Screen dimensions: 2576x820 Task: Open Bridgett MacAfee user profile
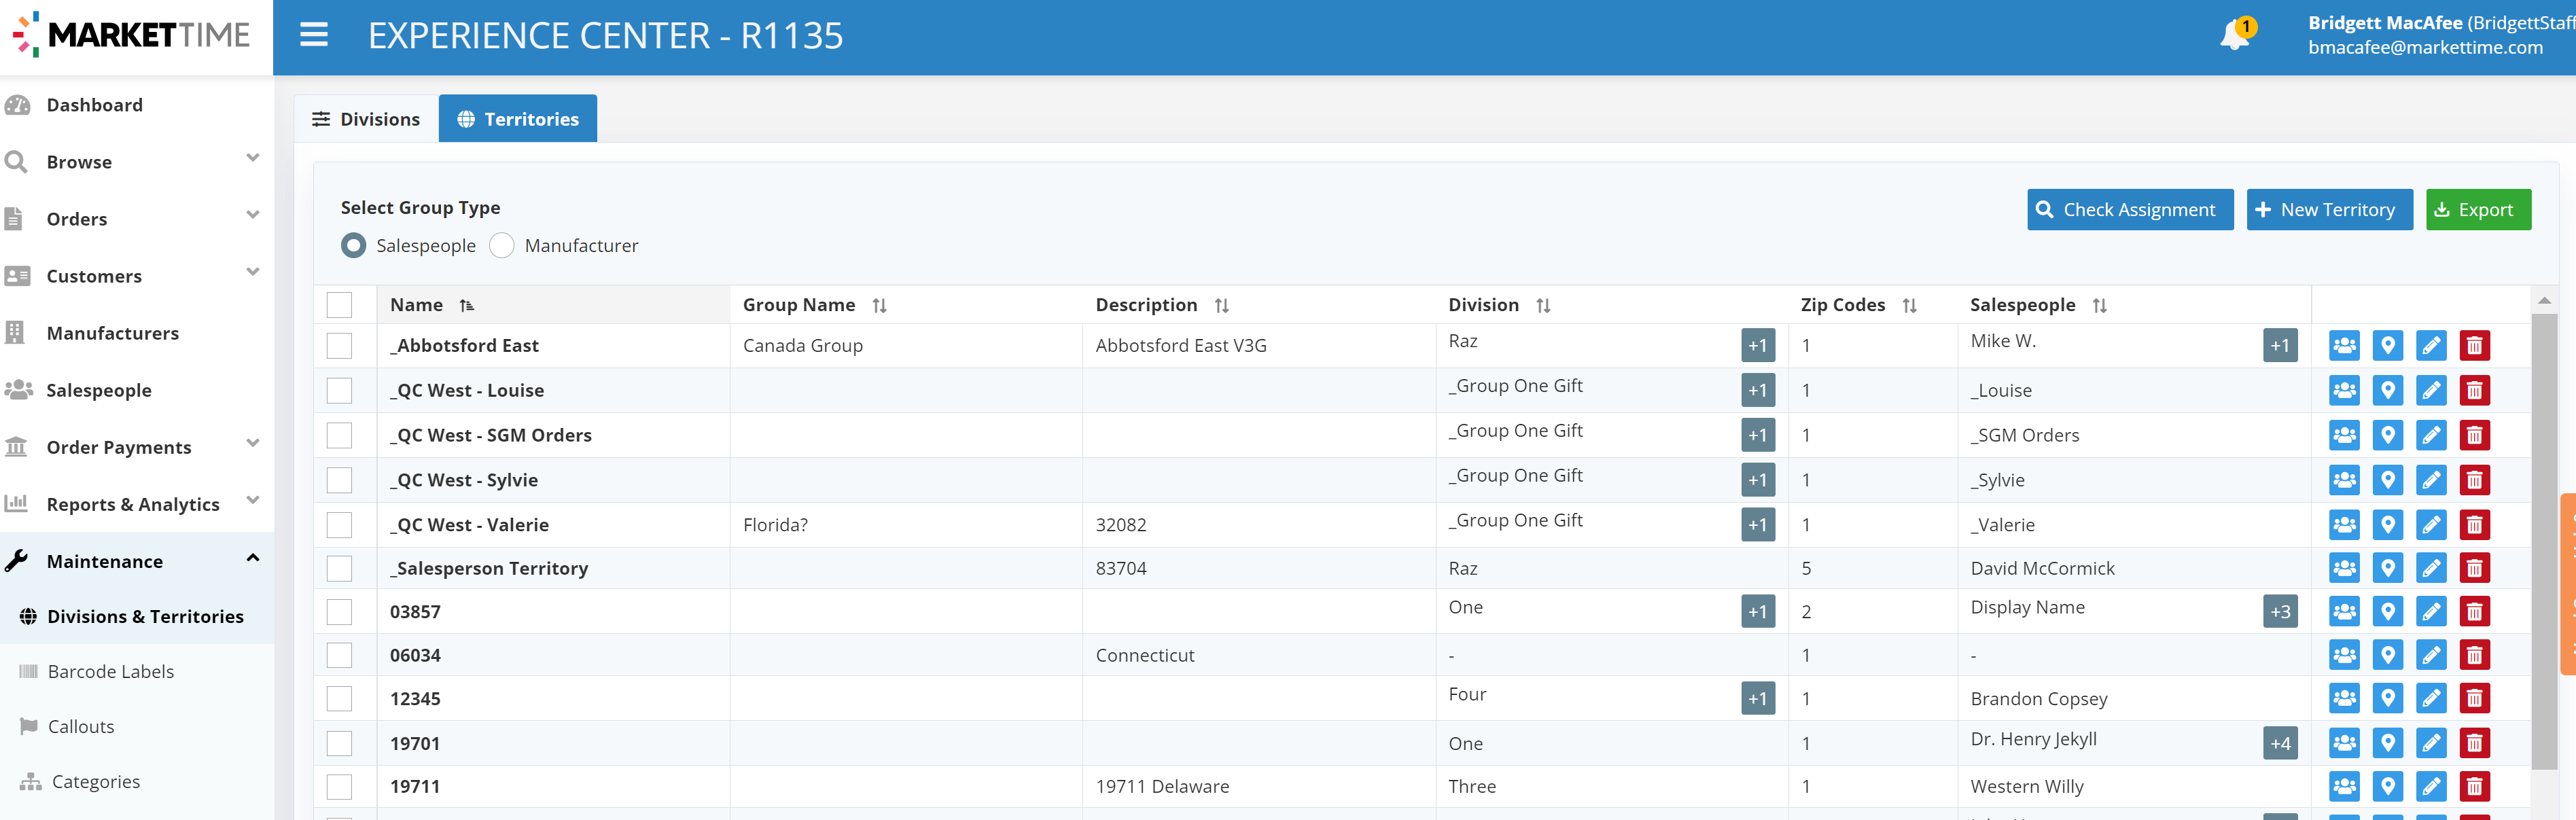click(x=2440, y=35)
